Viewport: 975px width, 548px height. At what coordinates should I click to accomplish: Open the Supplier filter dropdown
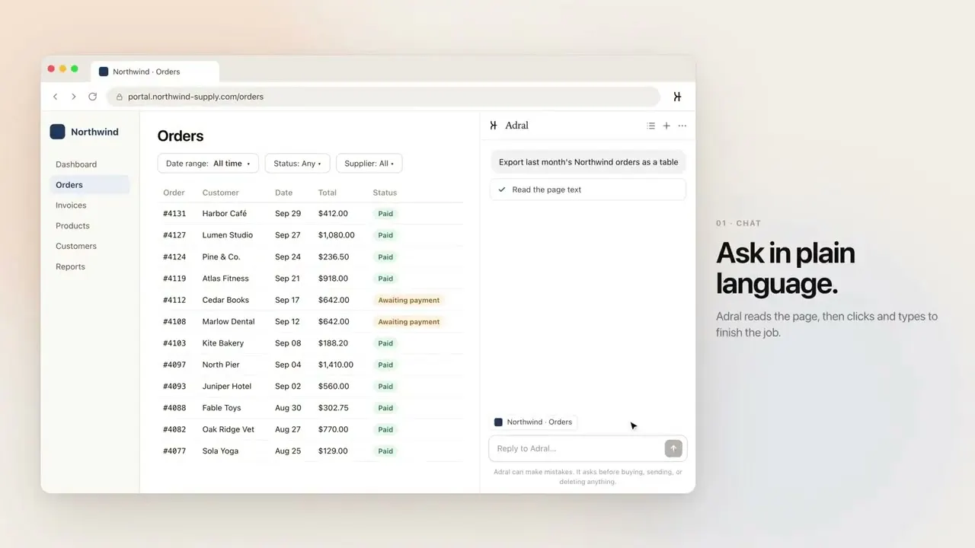click(369, 164)
